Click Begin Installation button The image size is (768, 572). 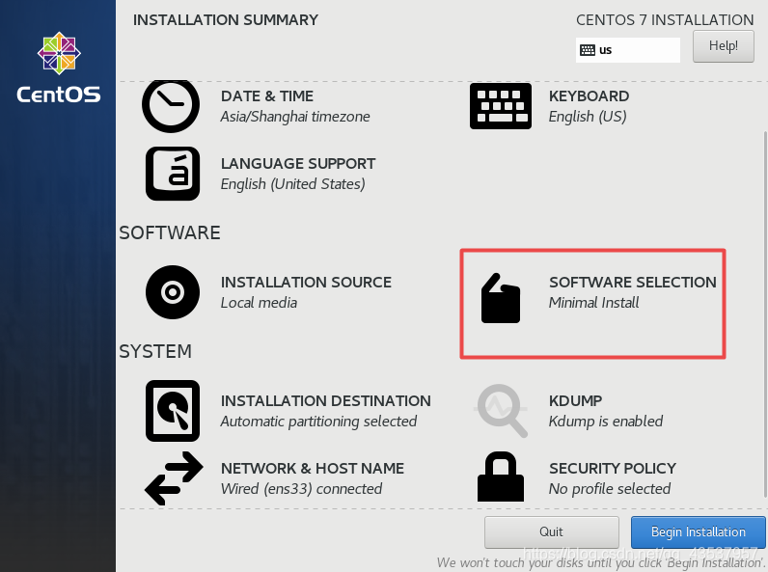pyautogui.click(x=698, y=531)
